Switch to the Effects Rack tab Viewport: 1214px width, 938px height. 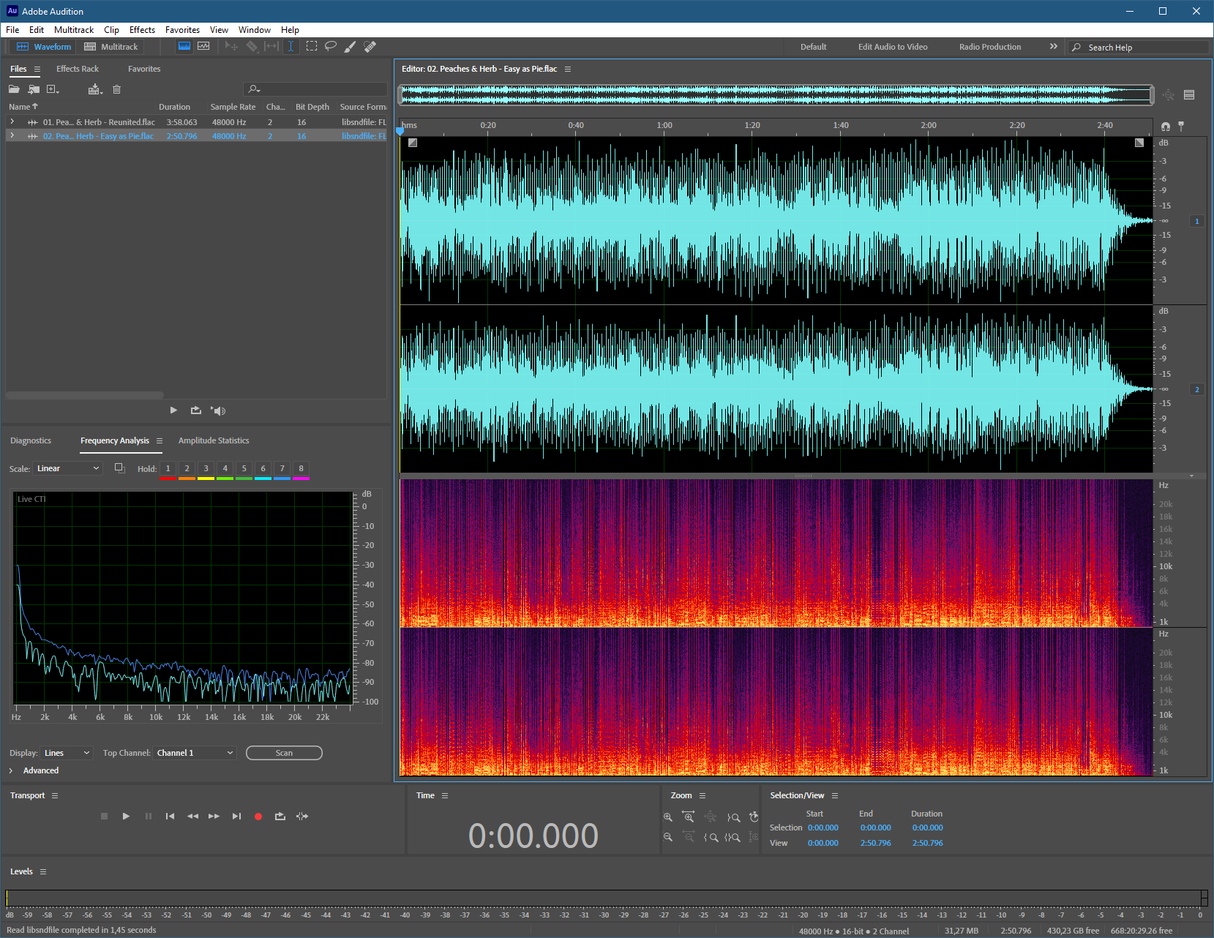click(78, 69)
